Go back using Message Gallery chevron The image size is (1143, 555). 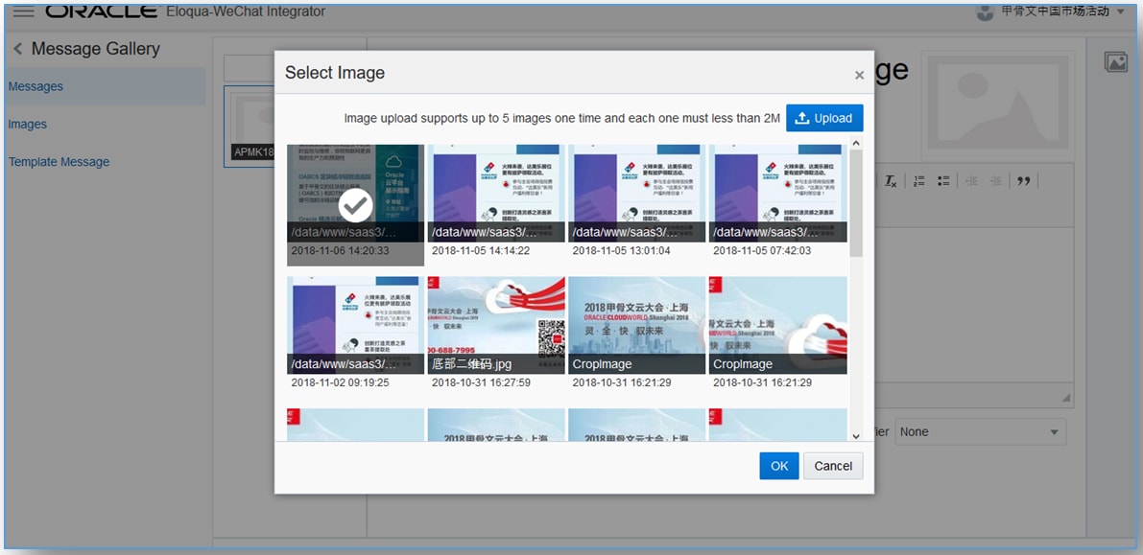[17, 49]
